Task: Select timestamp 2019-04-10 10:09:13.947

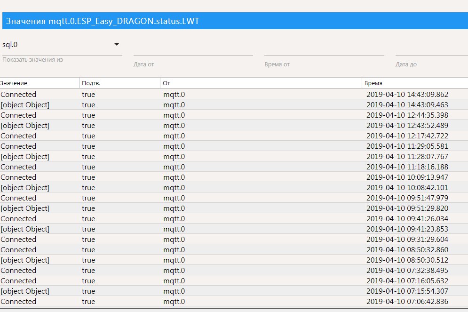Action: (x=407, y=177)
